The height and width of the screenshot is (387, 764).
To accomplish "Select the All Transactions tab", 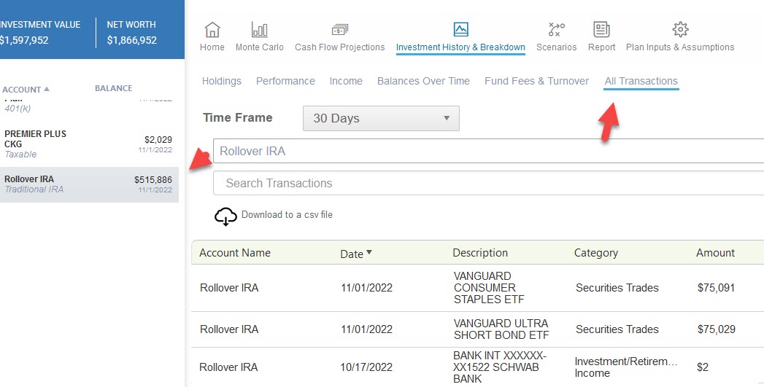I will click(641, 81).
